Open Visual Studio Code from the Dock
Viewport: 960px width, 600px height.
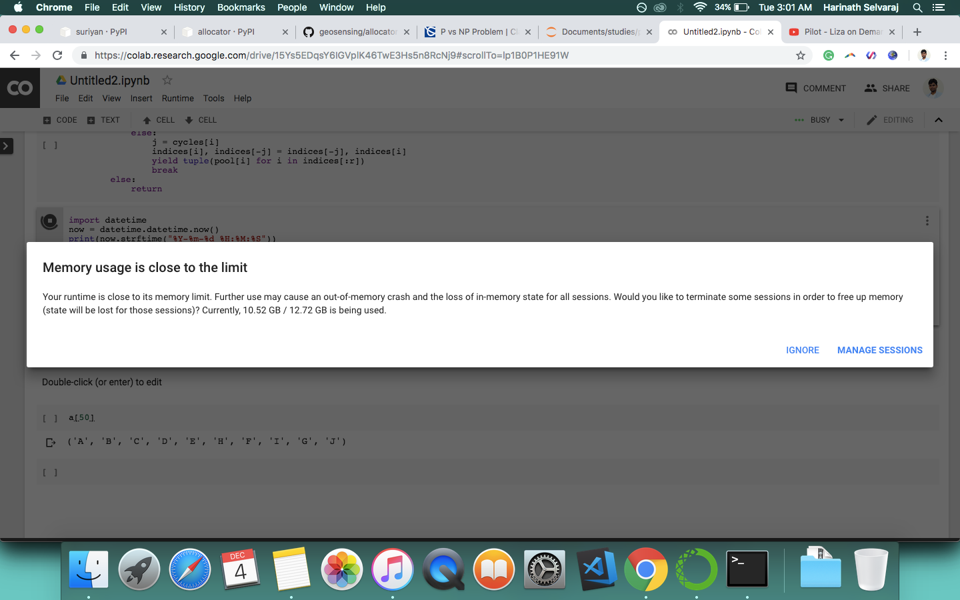(595, 569)
